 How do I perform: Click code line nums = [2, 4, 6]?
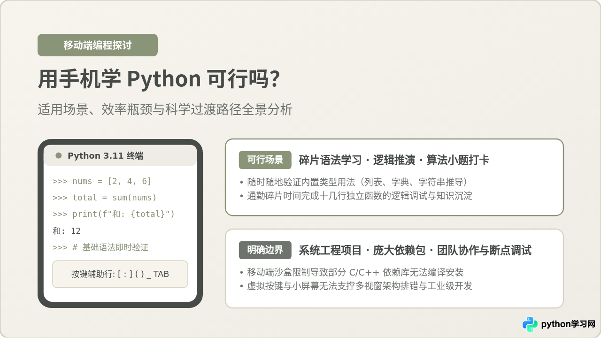pyautogui.click(x=102, y=181)
